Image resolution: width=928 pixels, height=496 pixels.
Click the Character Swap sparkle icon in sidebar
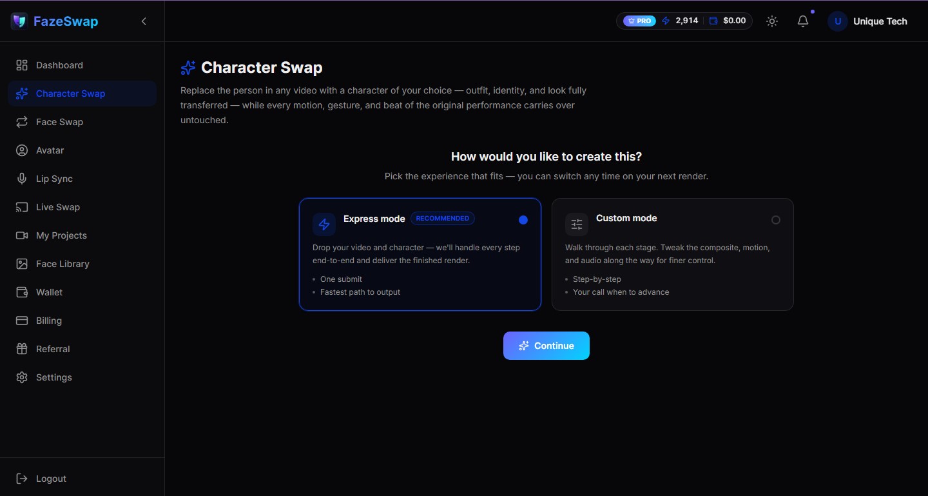click(22, 94)
